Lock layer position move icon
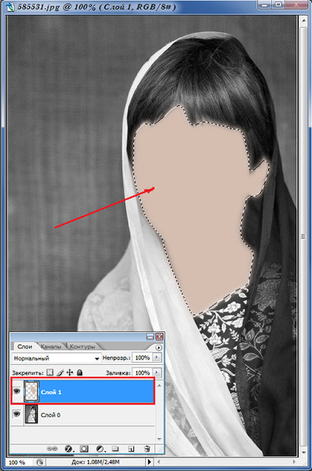Image resolution: width=312 pixels, height=471 pixels. pos(70,372)
